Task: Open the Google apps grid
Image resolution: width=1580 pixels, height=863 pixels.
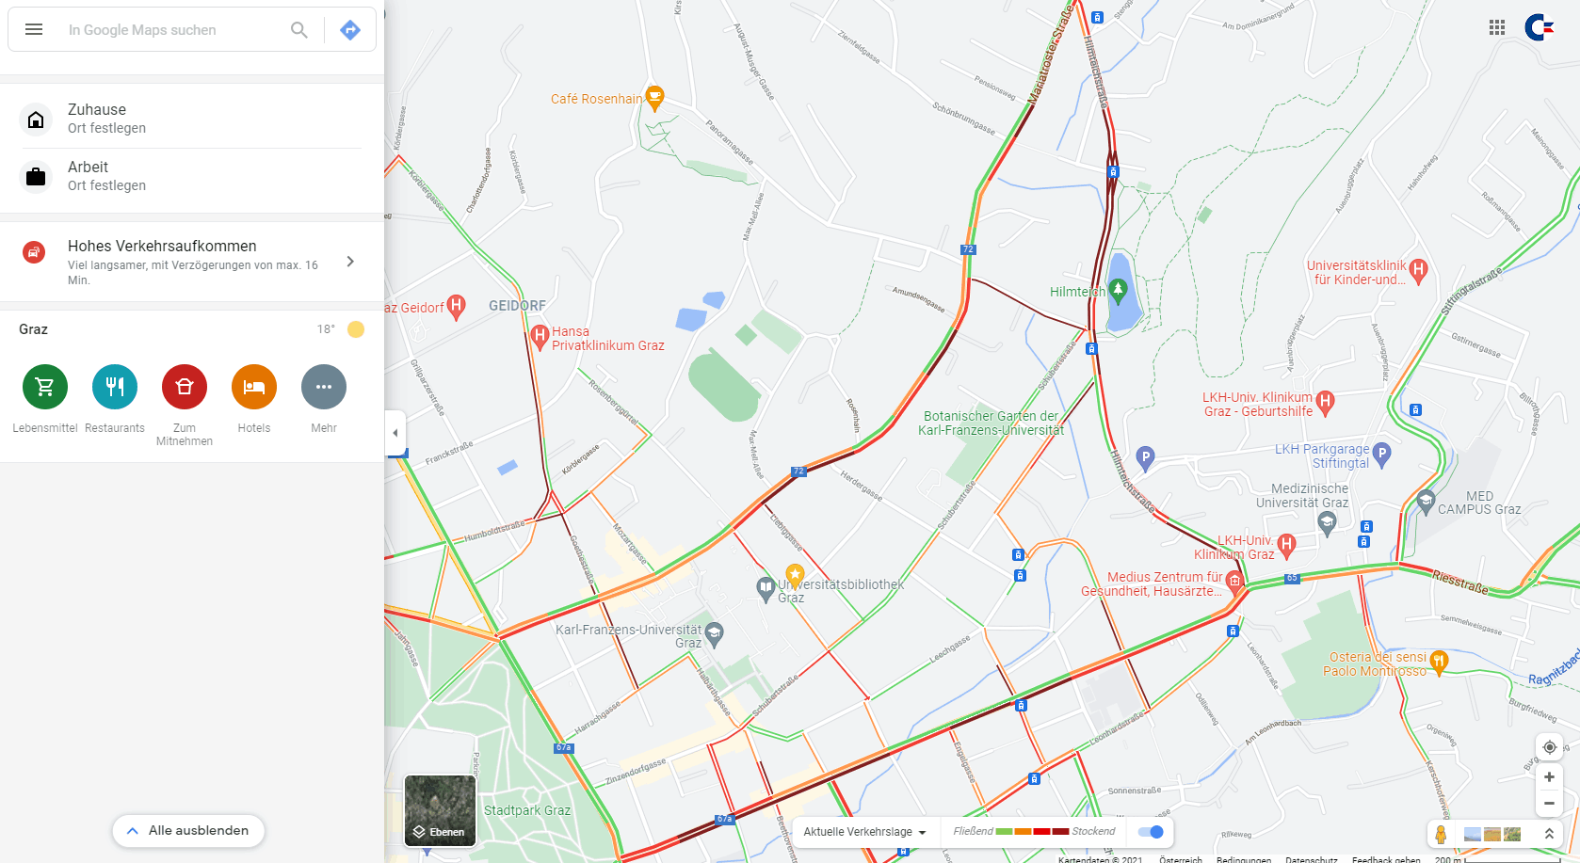Action: tap(1497, 27)
